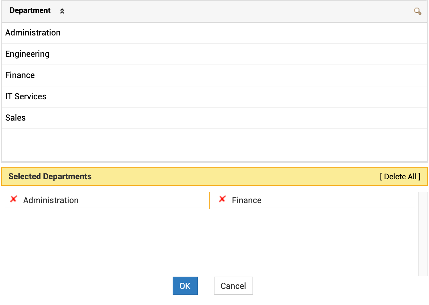Toggle Department column sort arrows

tap(62, 11)
